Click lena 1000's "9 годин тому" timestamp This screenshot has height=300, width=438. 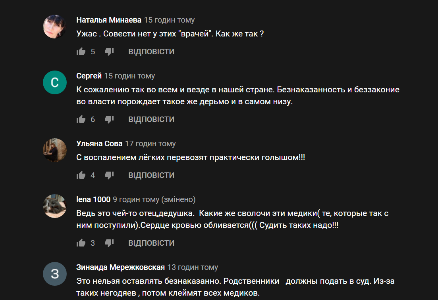point(136,200)
